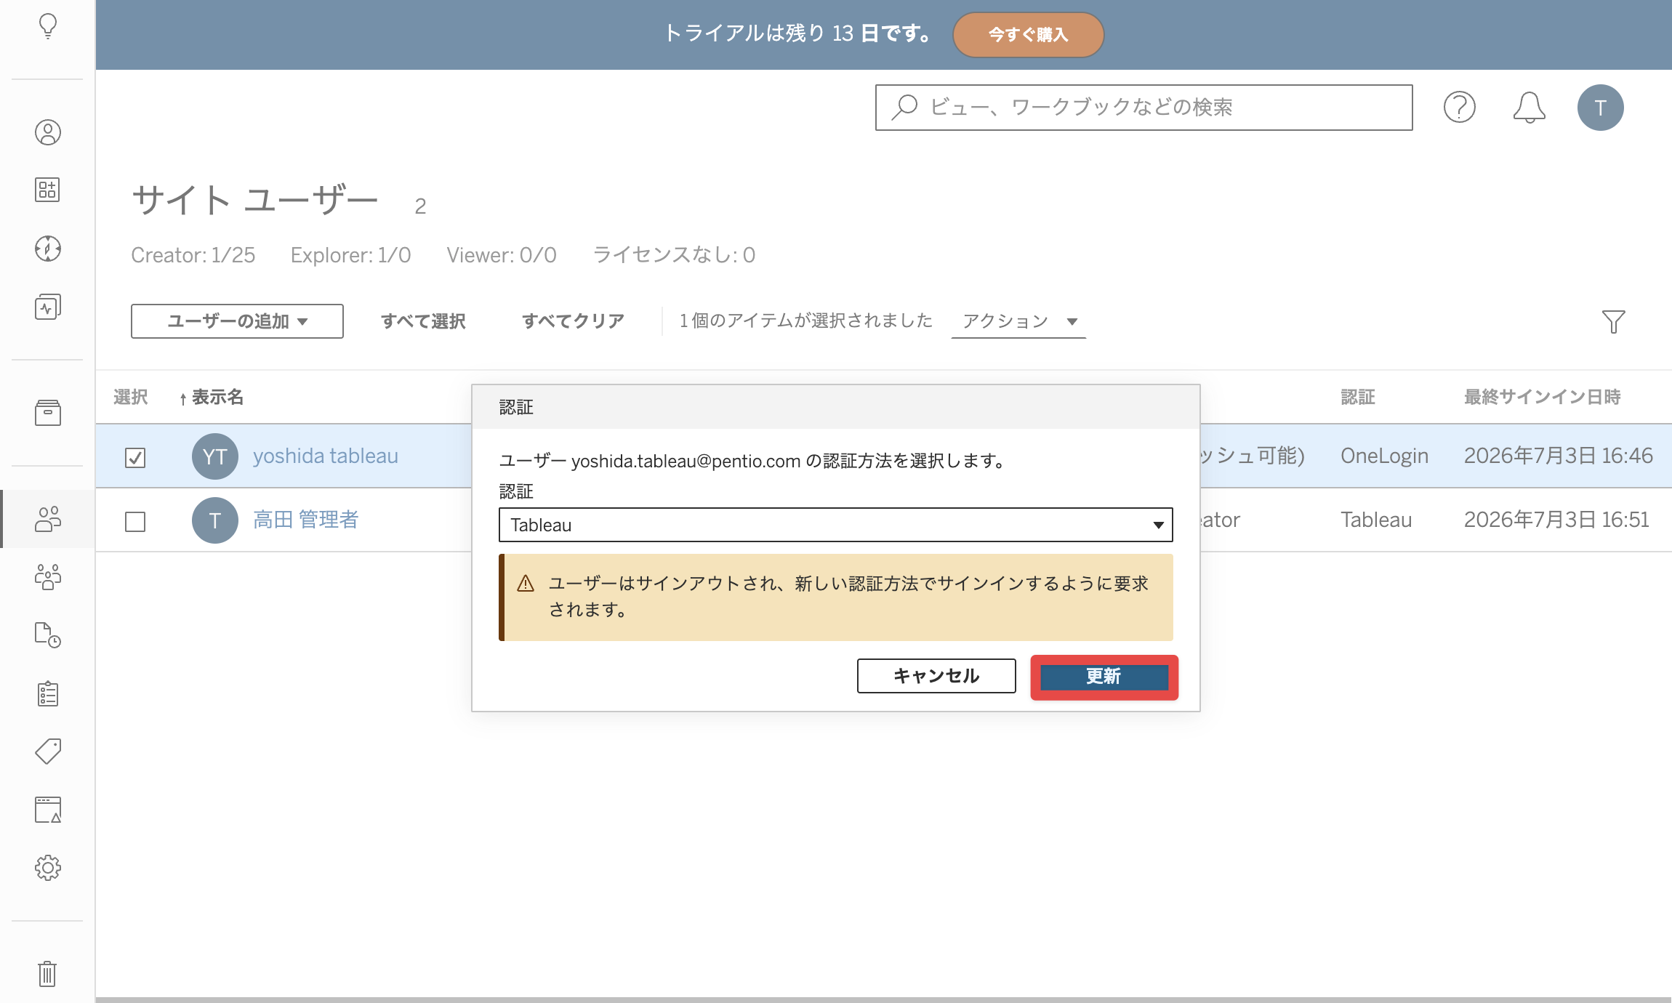Open the Tags icon in sidebar
Image resolution: width=1672 pixels, height=1003 pixels.
(48, 752)
